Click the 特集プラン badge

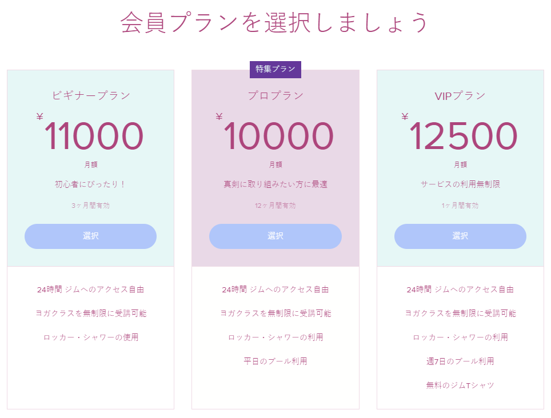click(275, 69)
